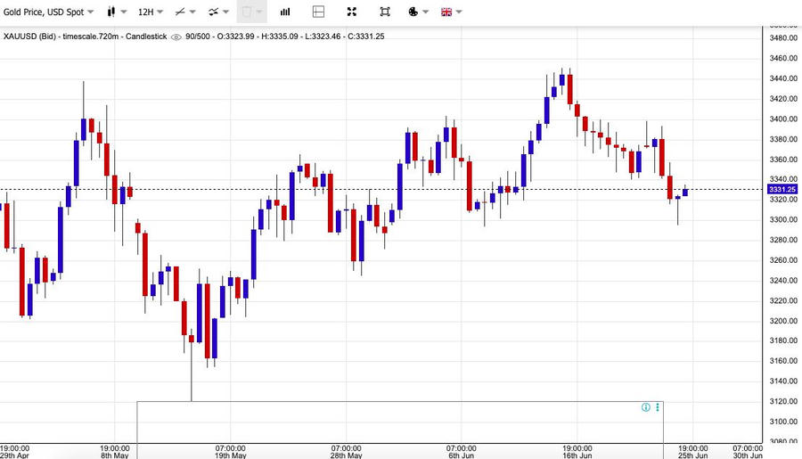Image resolution: width=802 pixels, height=459 pixels.
Task: Toggle the split chart layout icon
Action: pos(319,12)
